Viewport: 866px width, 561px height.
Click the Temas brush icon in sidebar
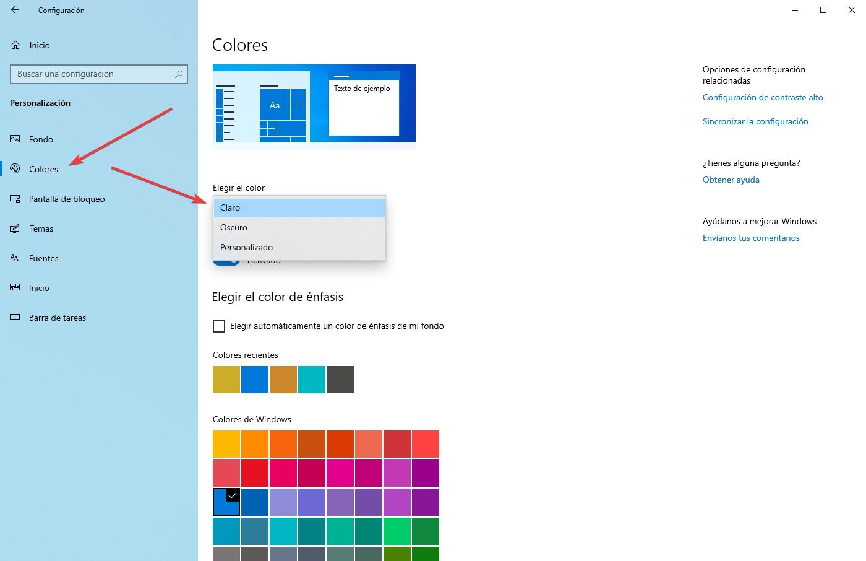tap(15, 228)
